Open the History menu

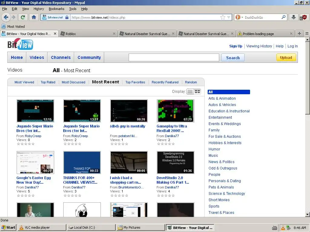(x=39, y=9)
